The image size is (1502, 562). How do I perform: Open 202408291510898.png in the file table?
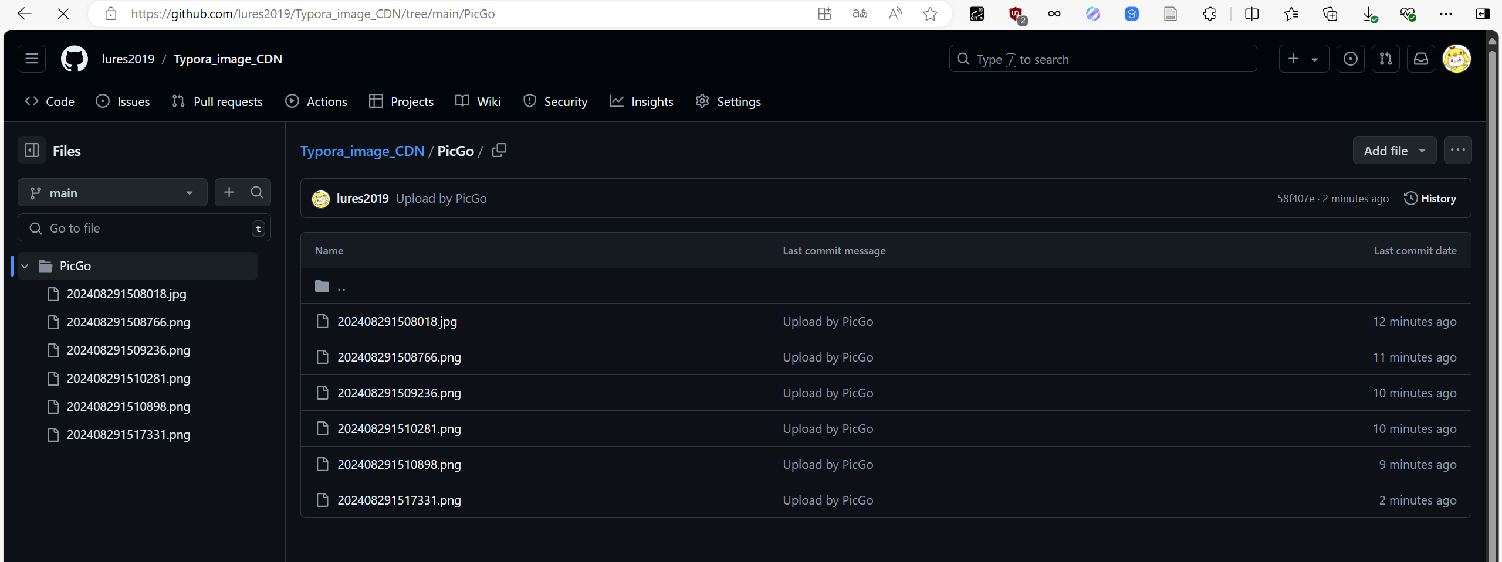click(399, 465)
